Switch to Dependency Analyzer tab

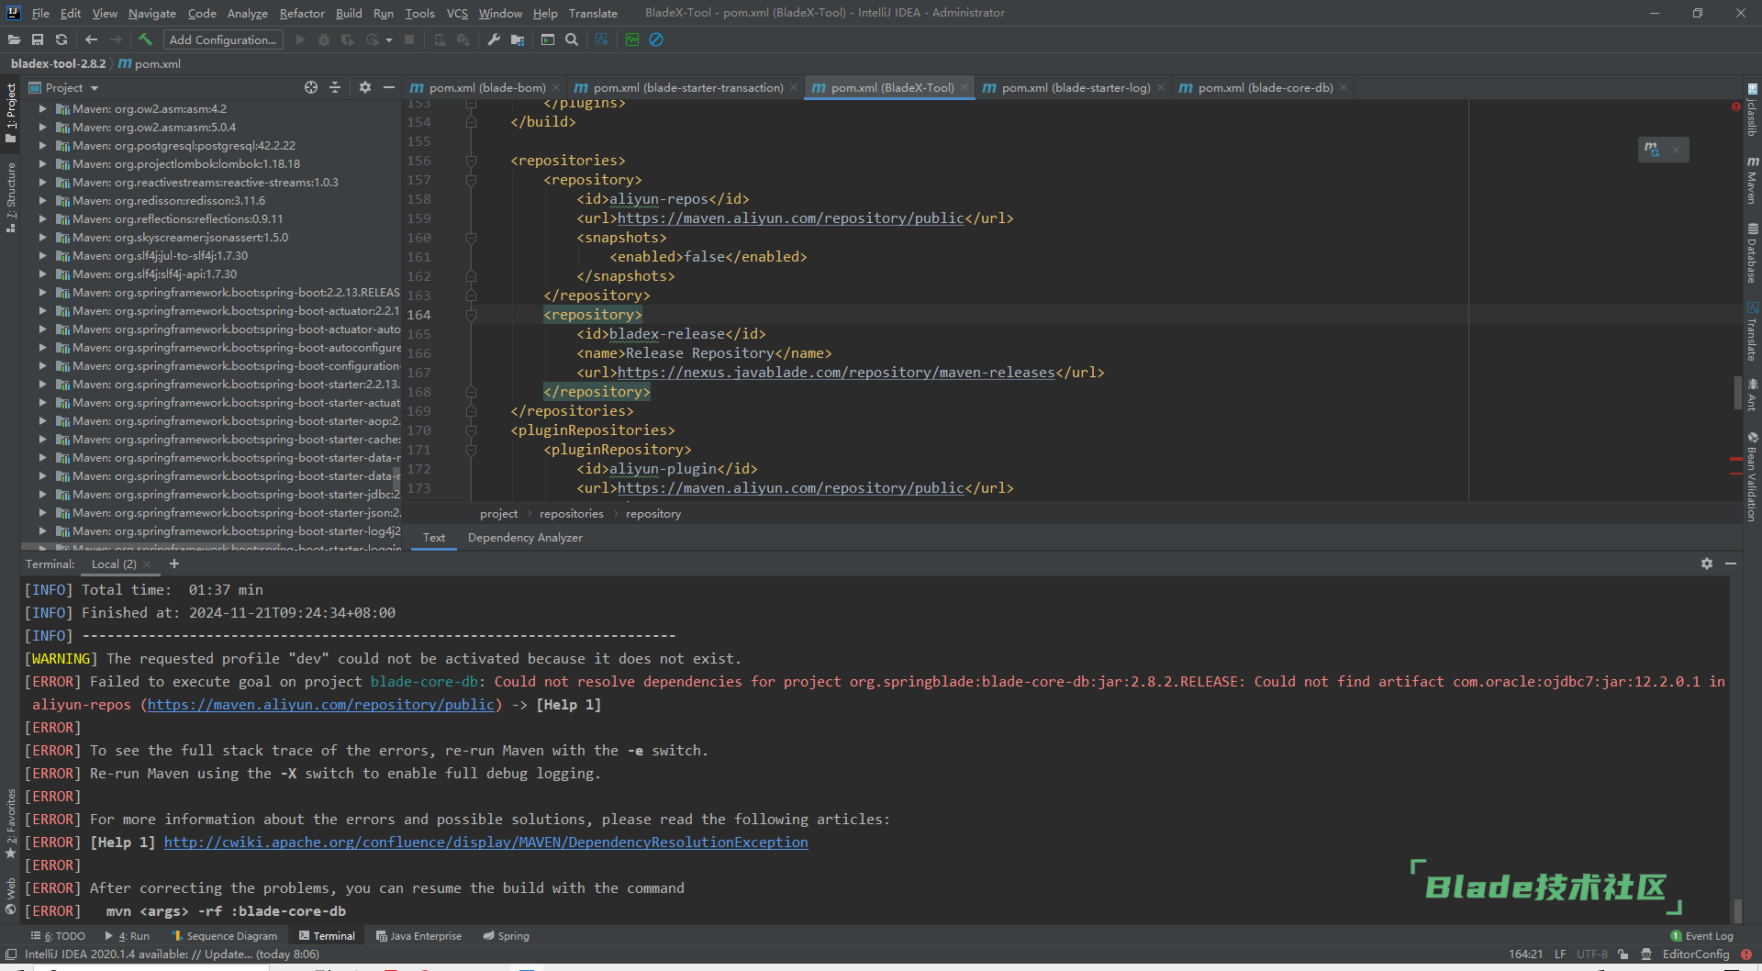(x=525, y=538)
